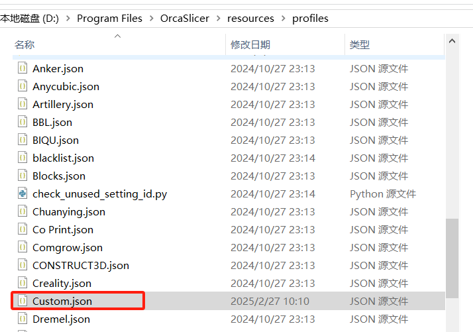
Task: Sort files by 类型 column header
Action: click(360, 45)
